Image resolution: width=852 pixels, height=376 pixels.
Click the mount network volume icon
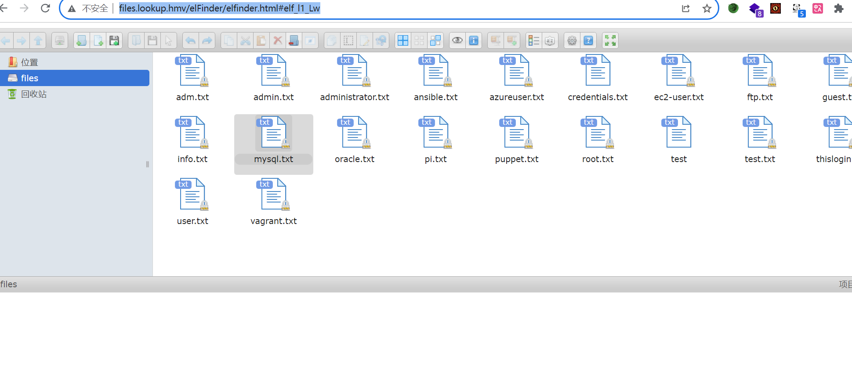[60, 41]
